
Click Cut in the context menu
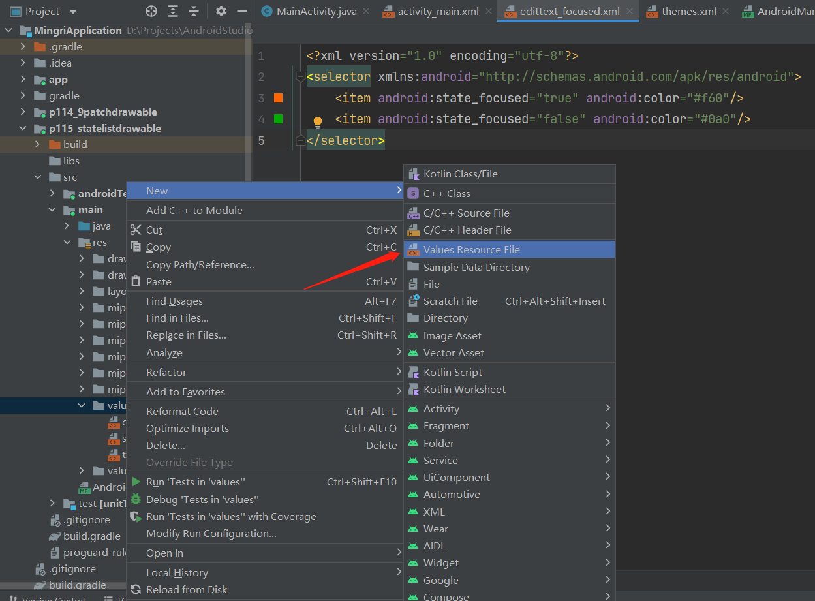[x=265, y=230]
